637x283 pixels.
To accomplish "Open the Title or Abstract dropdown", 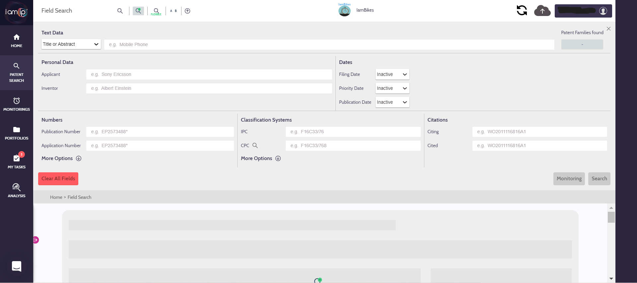I will 71,44.
